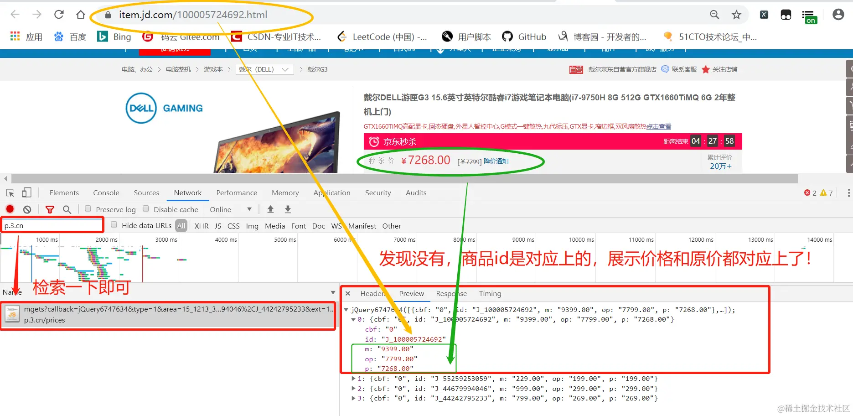Open the 百度 bookmark
Screen dimensions: 853x416
click(x=70, y=37)
